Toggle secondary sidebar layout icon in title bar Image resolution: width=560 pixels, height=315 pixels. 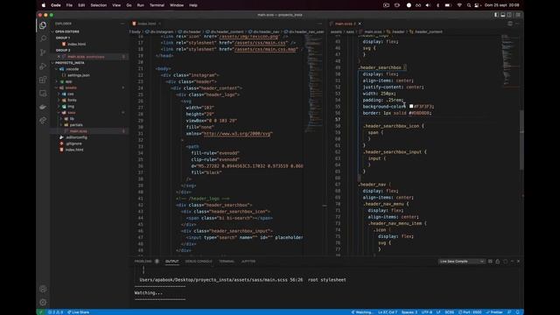tap(509, 15)
